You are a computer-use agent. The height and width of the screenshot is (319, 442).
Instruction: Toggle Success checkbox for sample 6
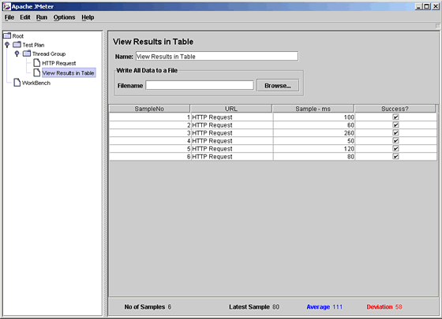(x=395, y=157)
